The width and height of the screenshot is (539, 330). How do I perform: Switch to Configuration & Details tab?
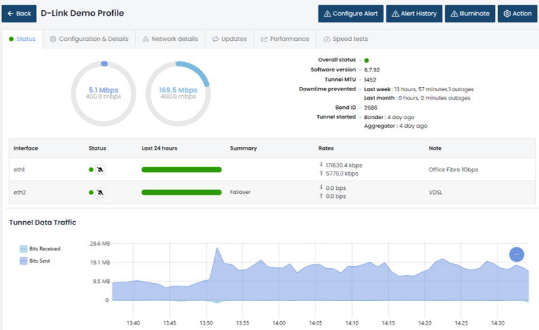[x=89, y=39]
